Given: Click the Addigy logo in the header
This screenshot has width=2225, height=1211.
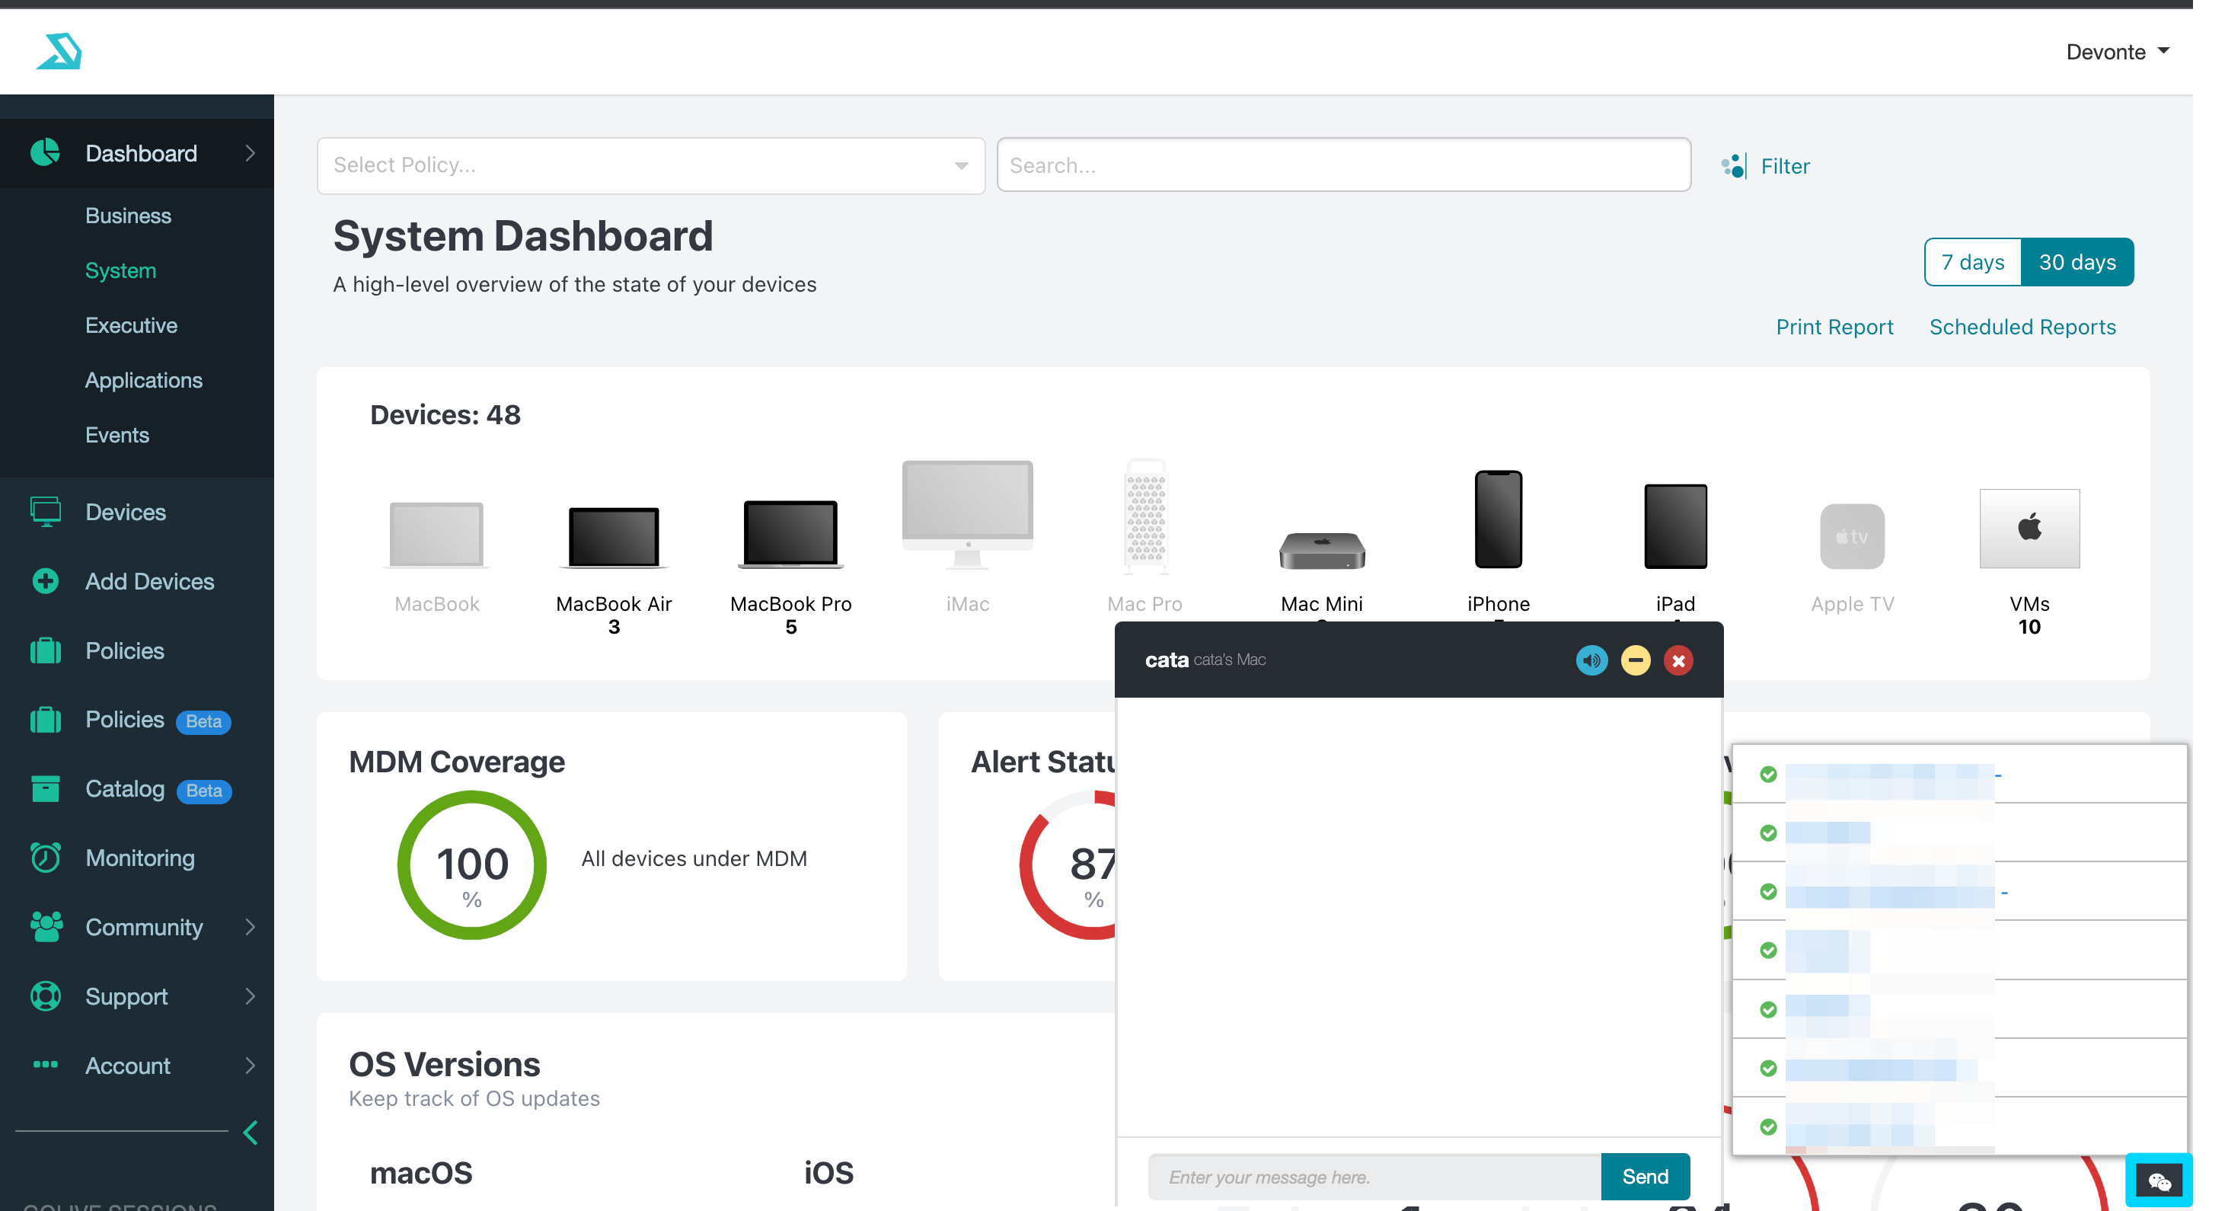Looking at the screenshot, I should point(59,51).
